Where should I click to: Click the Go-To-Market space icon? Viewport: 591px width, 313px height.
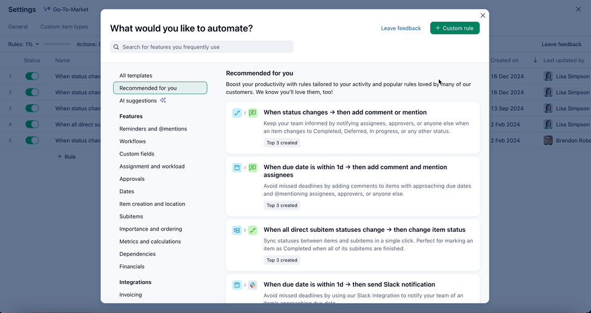(x=47, y=10)
